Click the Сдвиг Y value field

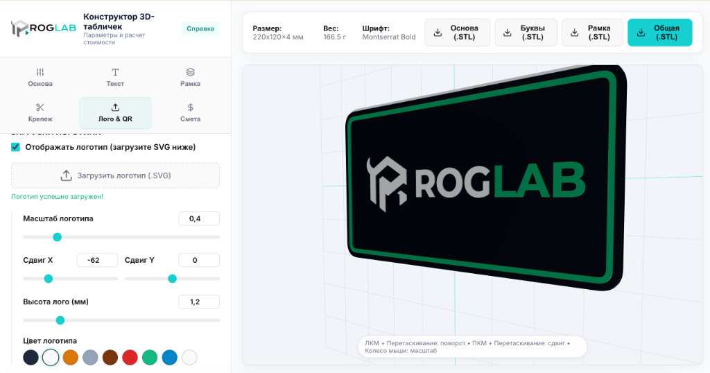(x=199, y=260)
